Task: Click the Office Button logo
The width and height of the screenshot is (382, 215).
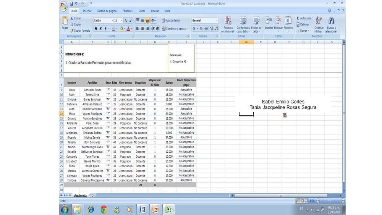Action: tap(64, 5)
